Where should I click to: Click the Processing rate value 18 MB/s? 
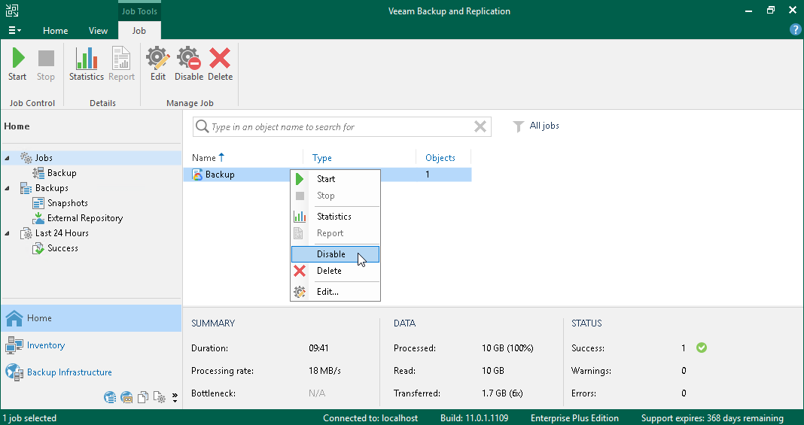coord(324,371)
